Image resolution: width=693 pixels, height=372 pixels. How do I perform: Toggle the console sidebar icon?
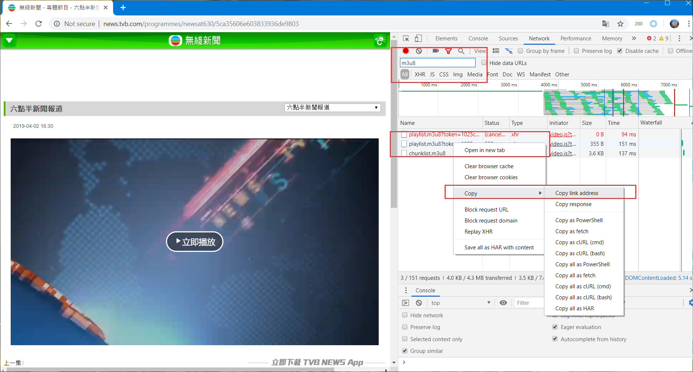click(406, 303)
